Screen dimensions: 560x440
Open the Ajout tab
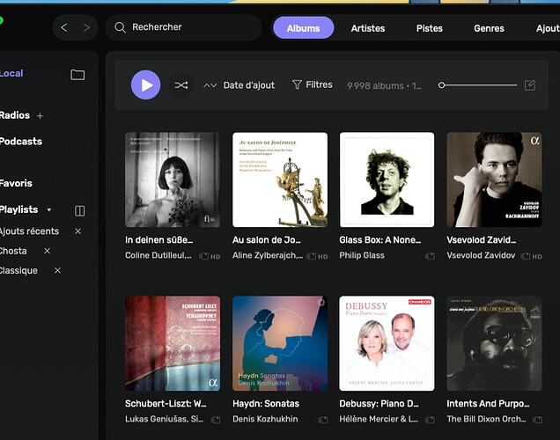click(548, 28)
